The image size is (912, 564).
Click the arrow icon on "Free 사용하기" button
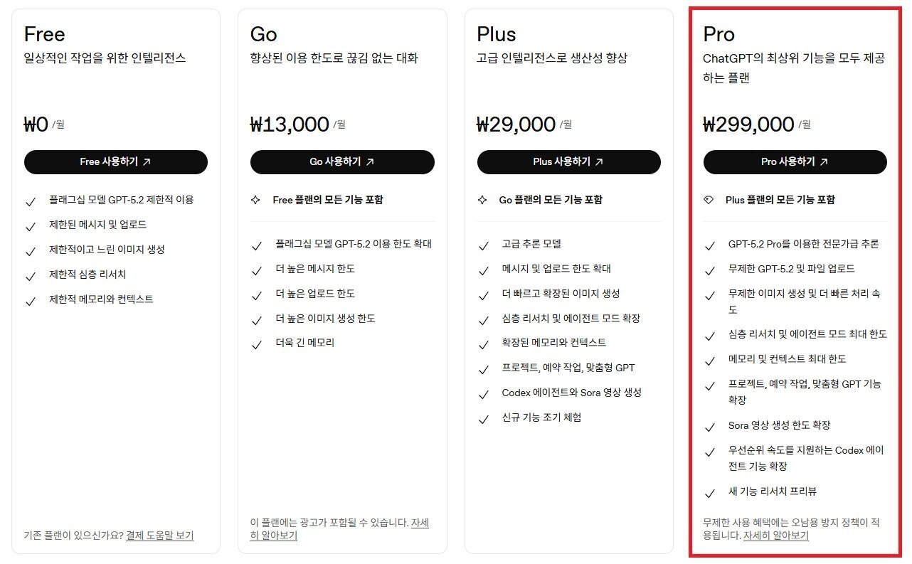click(x=147, y=162)
